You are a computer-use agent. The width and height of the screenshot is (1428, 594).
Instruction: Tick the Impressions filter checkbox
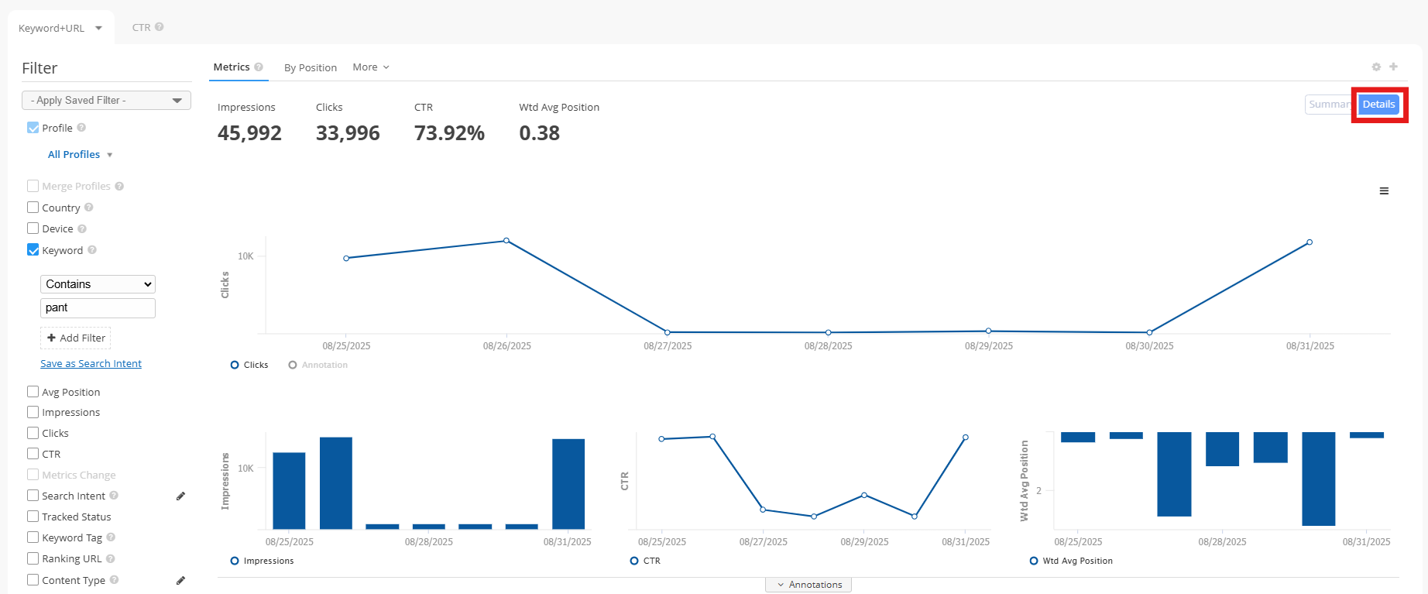(x=33, y=413)
